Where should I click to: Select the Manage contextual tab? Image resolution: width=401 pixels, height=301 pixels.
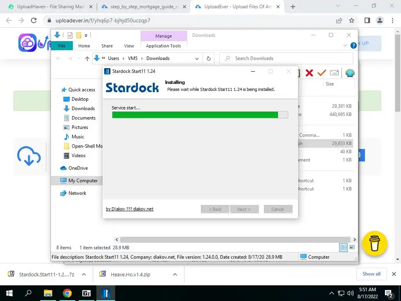164,36
